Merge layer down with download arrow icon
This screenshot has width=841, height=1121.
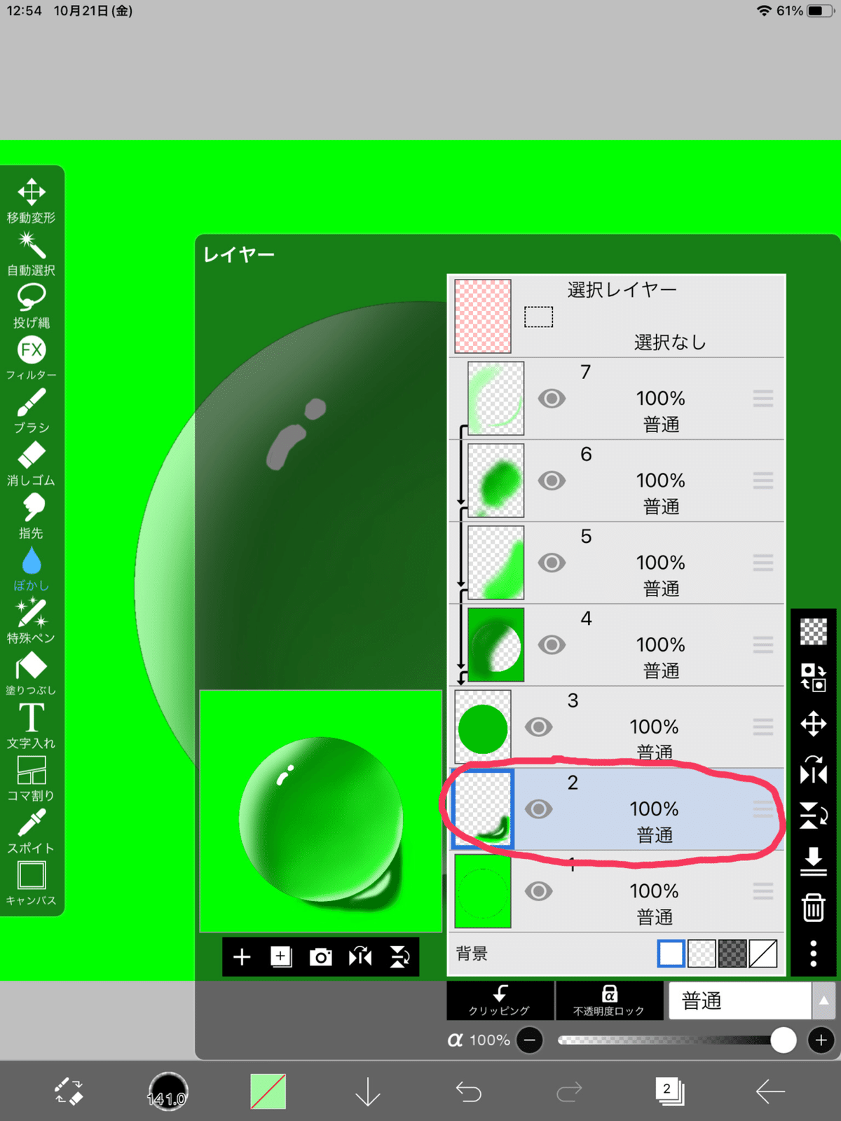coord(814,862)
